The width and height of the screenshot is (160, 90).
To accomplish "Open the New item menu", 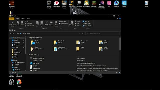I will coord(62,21).
